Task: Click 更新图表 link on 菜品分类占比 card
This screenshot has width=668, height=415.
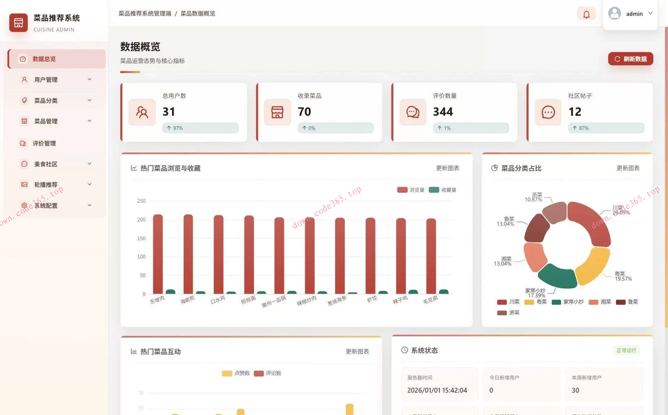Action: pos(628,168)
